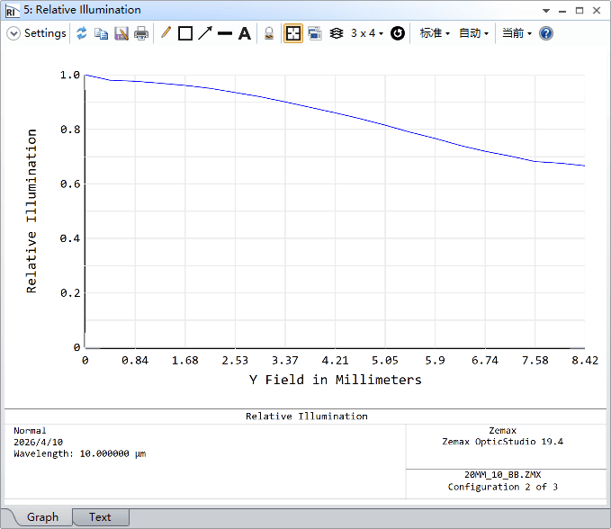
Task: Save the graph image
Action: pyautogui.click(x=121, y=33)
